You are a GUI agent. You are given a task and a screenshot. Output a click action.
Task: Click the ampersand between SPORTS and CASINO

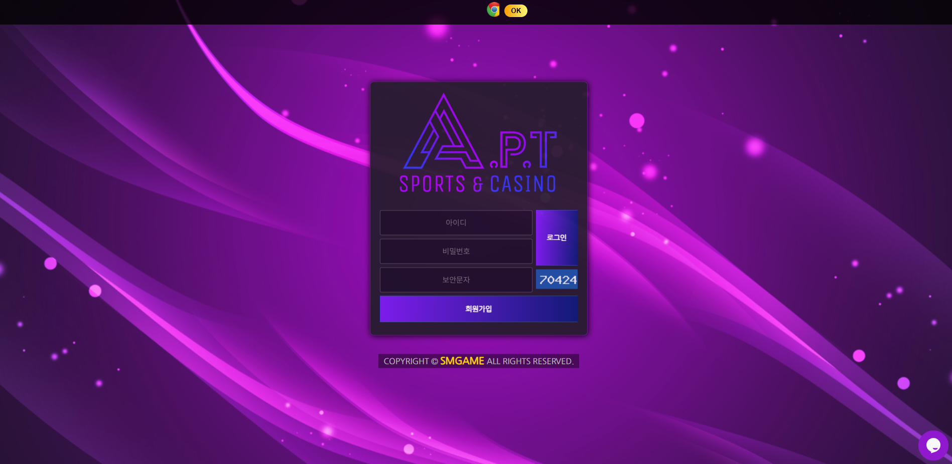[478, 184]
